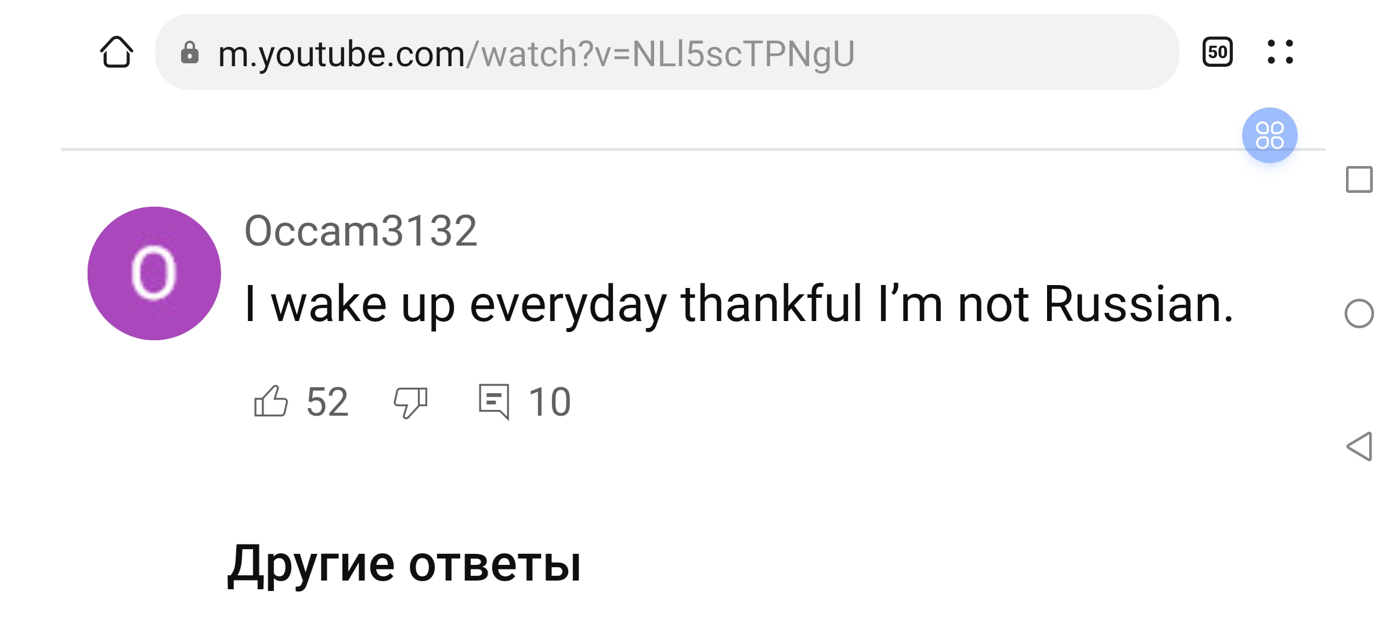Click the padlock site security icon

click(190, 53)
